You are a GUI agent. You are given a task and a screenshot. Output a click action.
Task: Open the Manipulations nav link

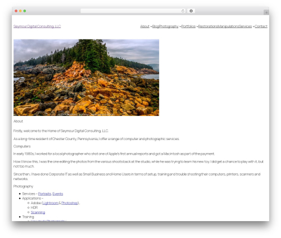coord(228,26)
